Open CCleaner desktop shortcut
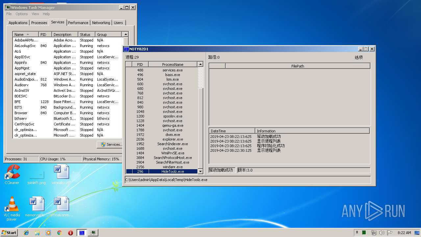The width and height of the screenshot is (421, 237). coord(12,174)
